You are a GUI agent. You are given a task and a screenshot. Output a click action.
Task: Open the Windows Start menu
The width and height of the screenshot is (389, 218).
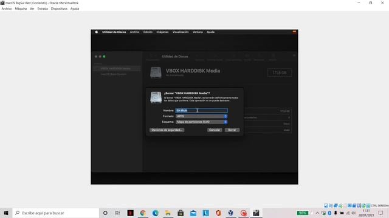pyautogui.click(x=6, y=213)
